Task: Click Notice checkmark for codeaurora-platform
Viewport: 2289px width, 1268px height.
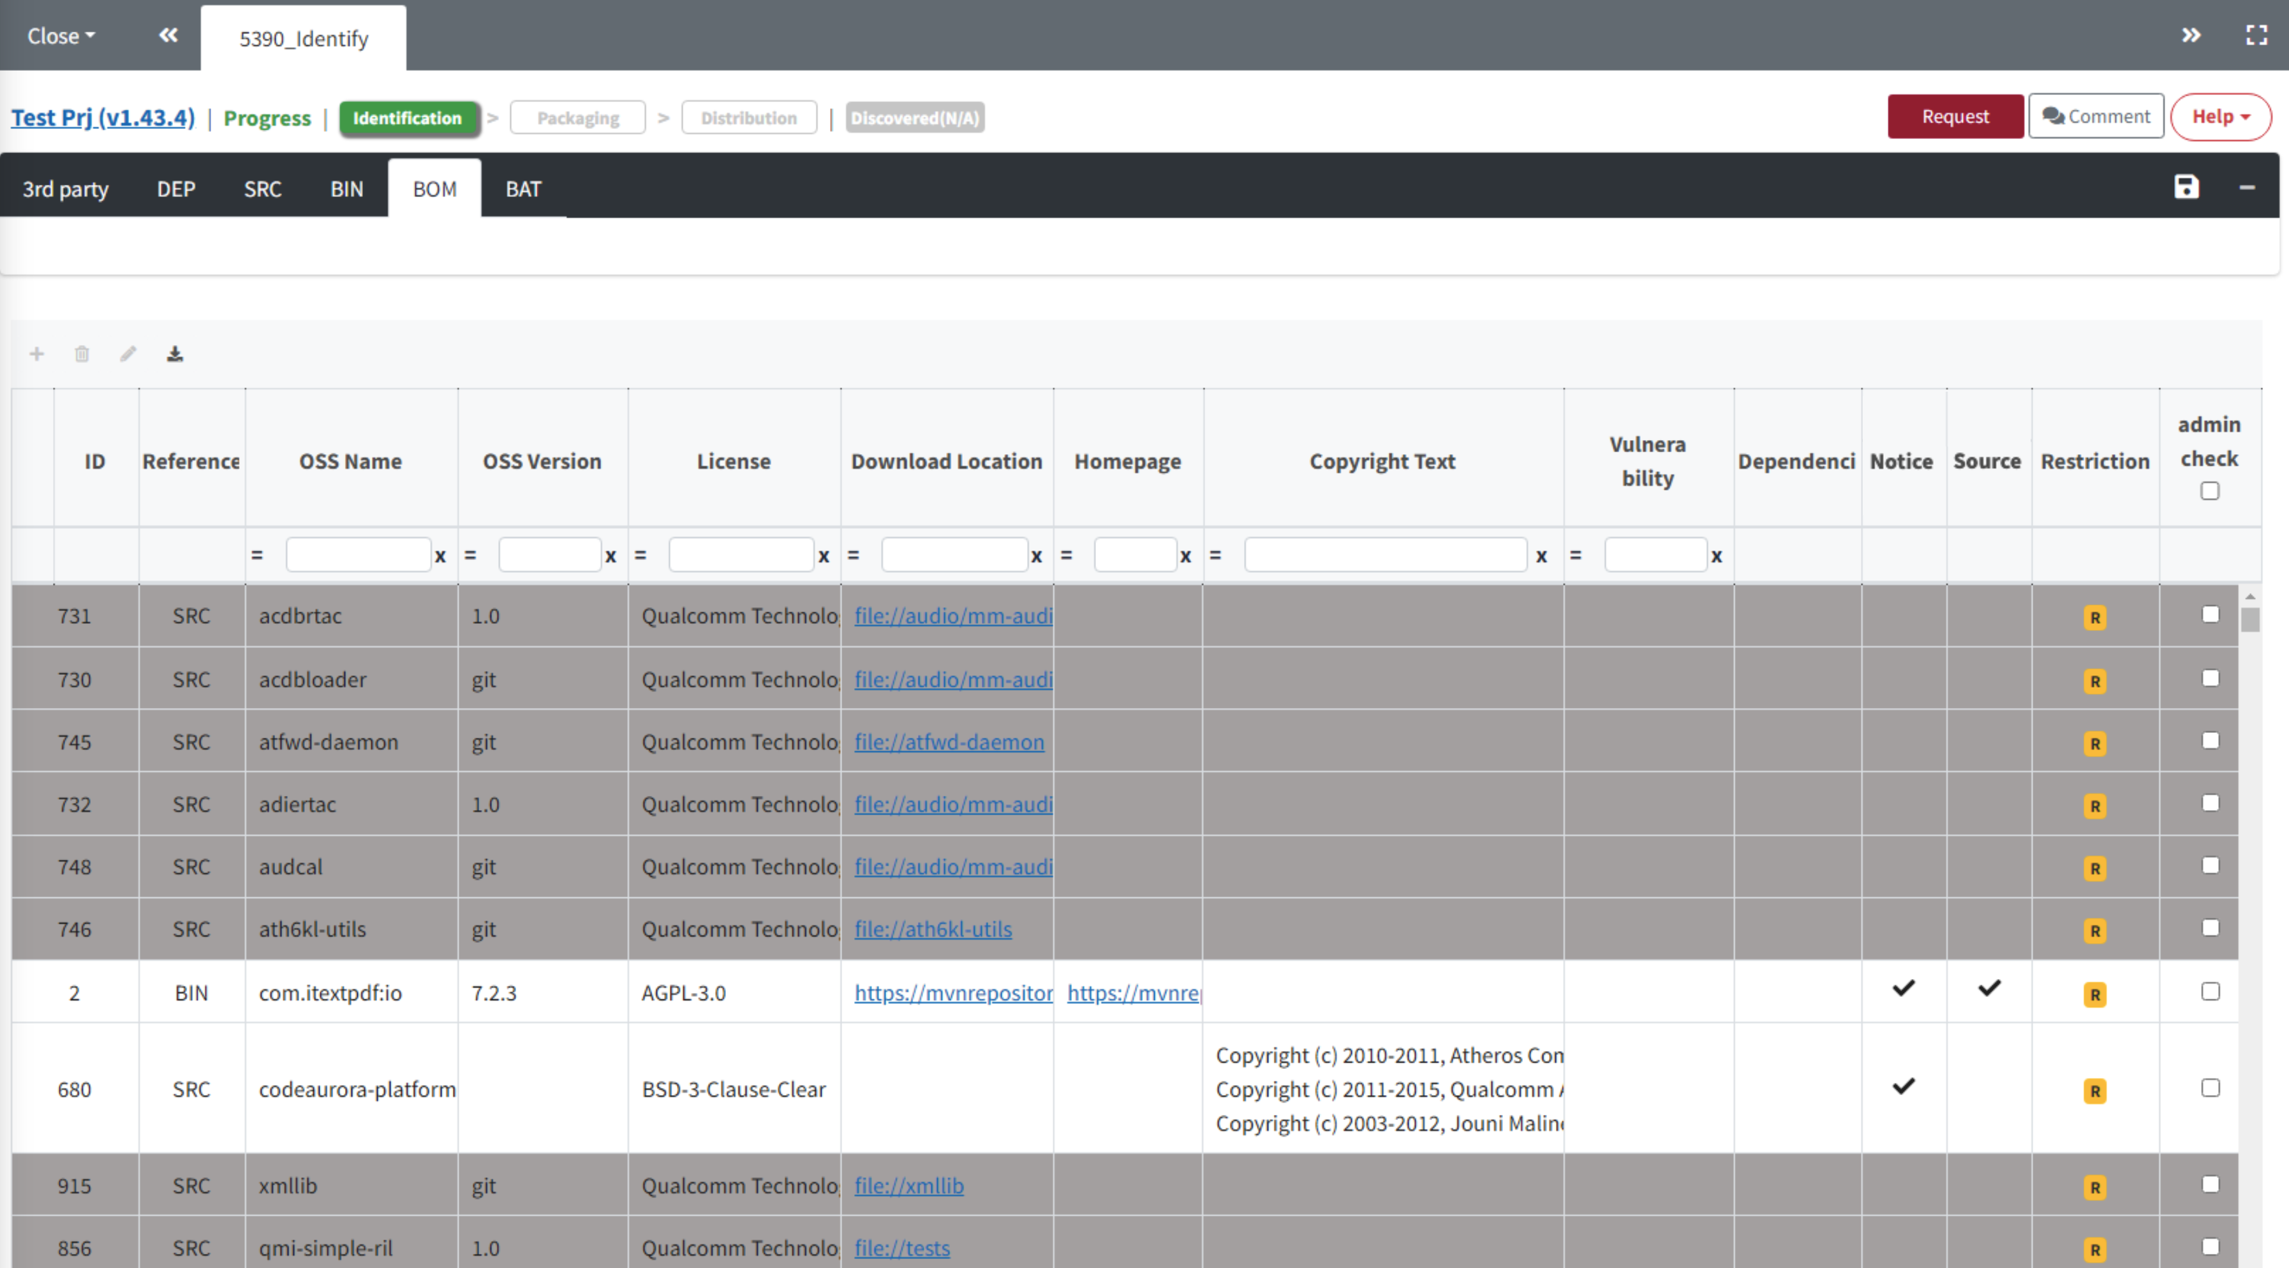Action: (1902, 1086)
